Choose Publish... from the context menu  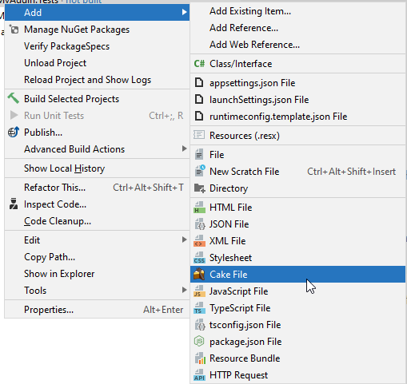(x=97, y=133)
